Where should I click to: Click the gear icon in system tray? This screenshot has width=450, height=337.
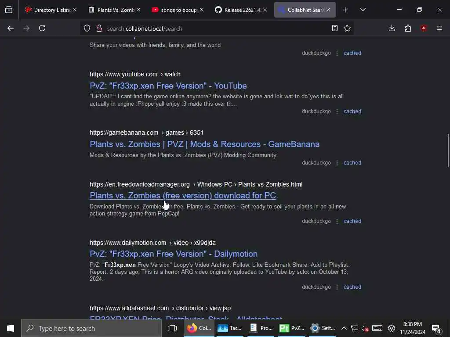pos(392,328)
